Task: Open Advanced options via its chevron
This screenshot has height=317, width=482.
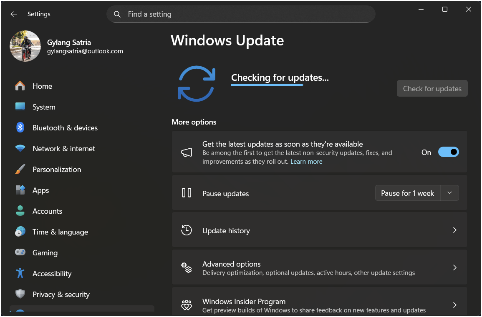Action: [x=454, y=267]
